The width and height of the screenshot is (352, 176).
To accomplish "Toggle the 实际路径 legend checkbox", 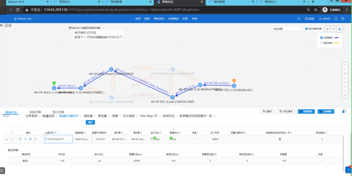I will (322, 38).
